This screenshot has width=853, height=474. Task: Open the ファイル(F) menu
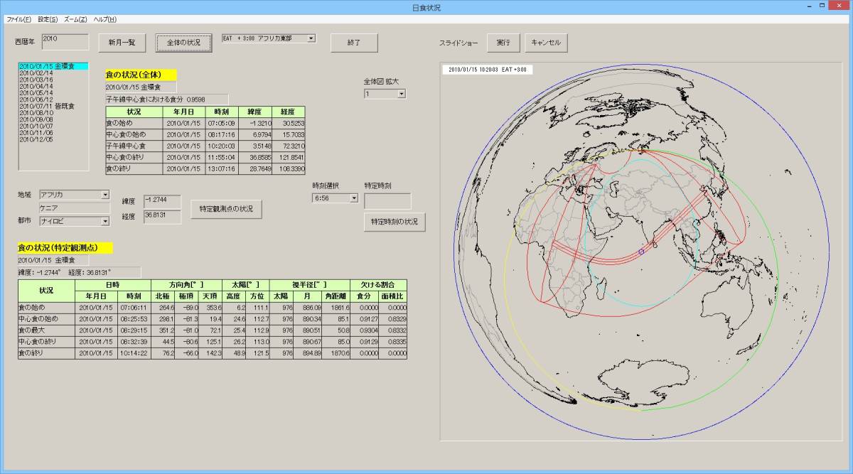18,19
